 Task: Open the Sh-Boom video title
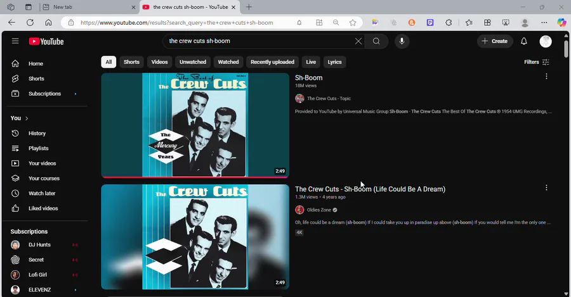pyautogui.click(x=308, y=78)
